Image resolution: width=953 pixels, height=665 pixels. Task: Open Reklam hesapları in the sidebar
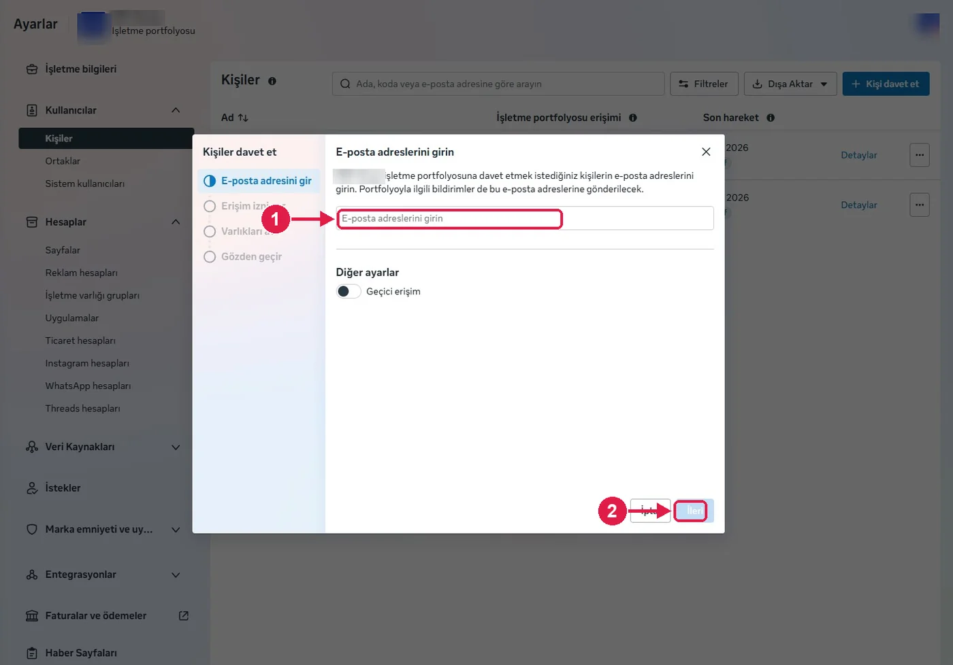pyautogui.click(x=82, y=273)
